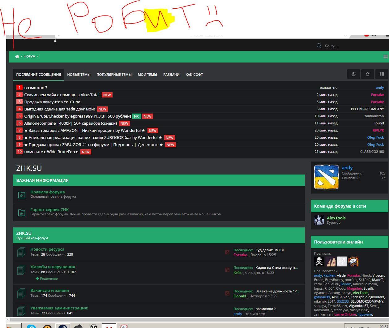
Task: Click the horizontal scrollbar left arrow
Action: point(8,320)
